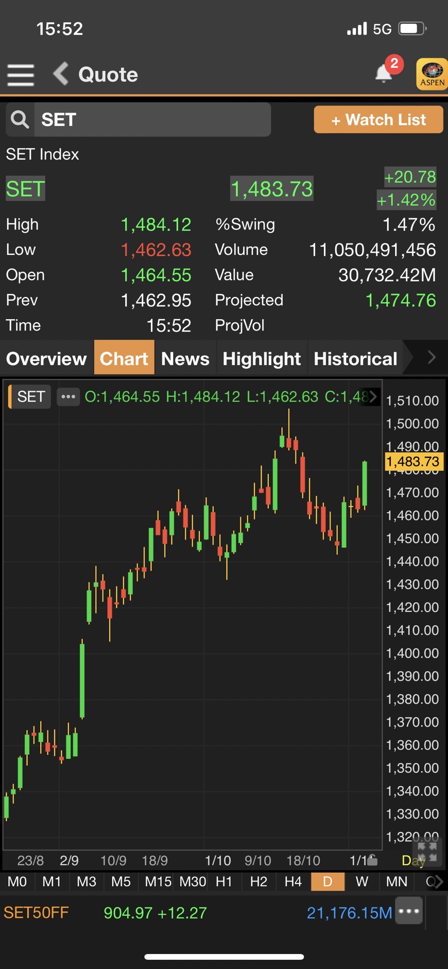This screenshot has width=448, height=969.
Task: Select M0 tick timeframe
Action: click(17, 881)
